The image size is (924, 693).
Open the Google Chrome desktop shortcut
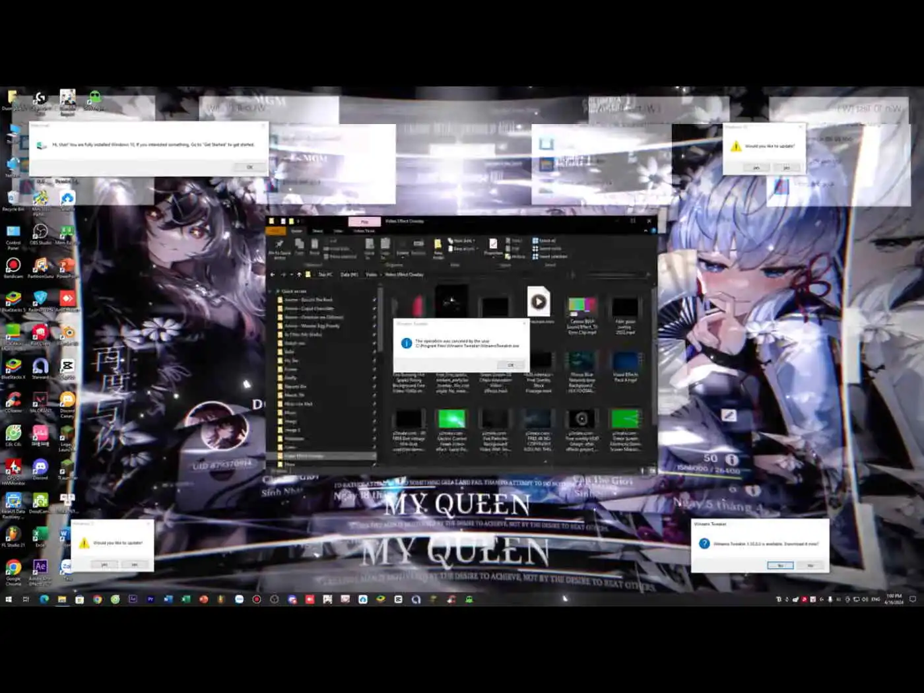click(x=13, y=572)
